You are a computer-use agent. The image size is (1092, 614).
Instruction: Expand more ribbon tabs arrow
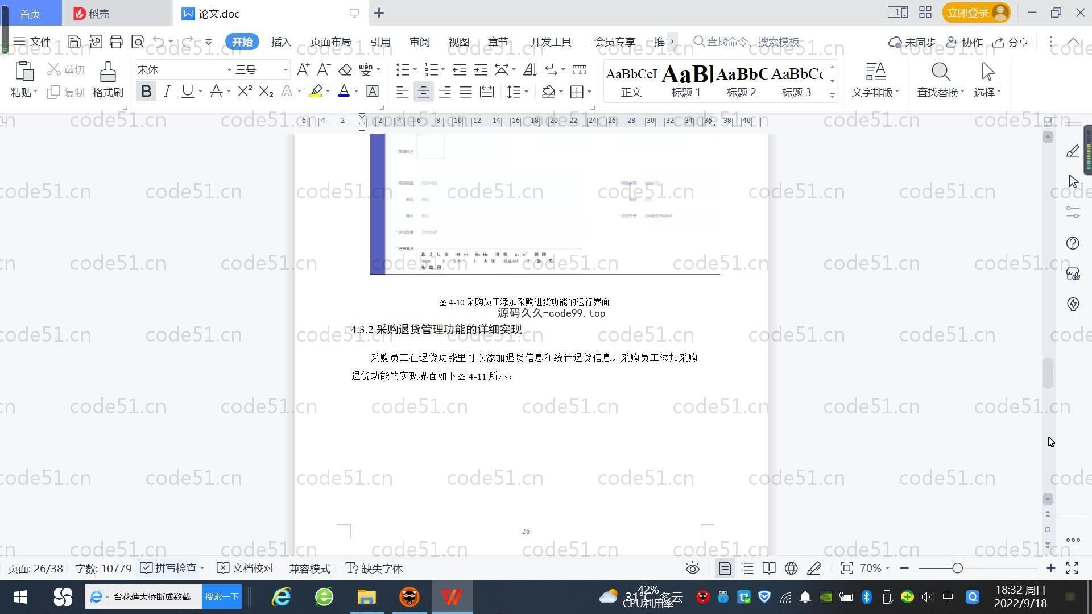[672, 42]
